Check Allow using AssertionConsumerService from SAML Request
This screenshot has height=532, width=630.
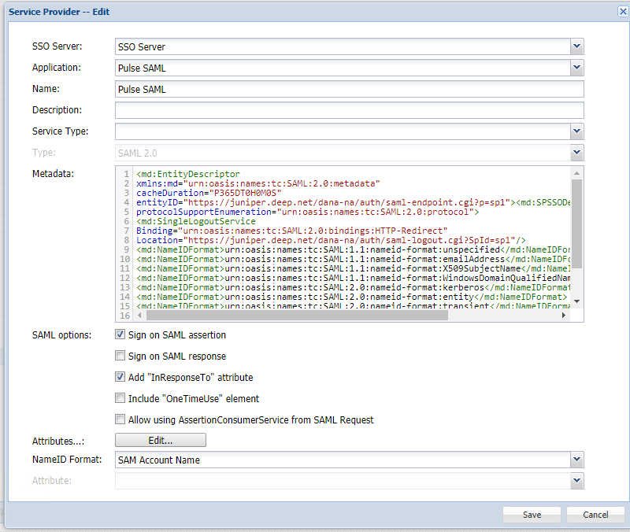click(120, 419)
